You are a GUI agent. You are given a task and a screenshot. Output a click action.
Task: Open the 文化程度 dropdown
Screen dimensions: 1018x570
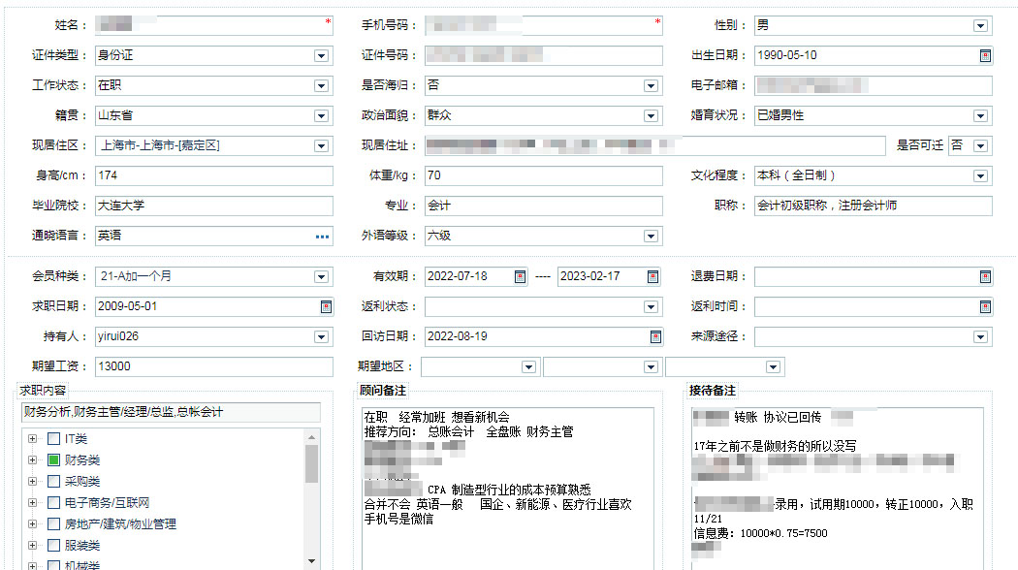pos(980,175)
